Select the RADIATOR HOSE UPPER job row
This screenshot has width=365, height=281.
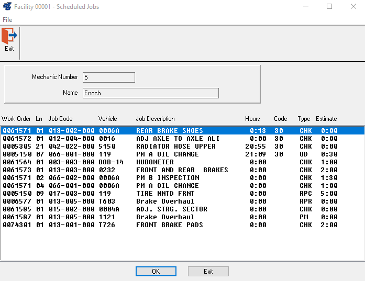[x=175, y=147]
